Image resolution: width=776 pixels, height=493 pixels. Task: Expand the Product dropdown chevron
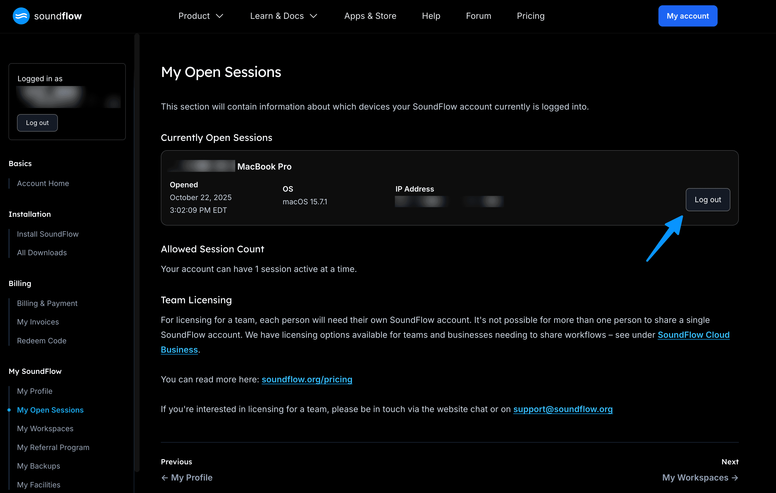pyautogui.click(x=219, y=16)
